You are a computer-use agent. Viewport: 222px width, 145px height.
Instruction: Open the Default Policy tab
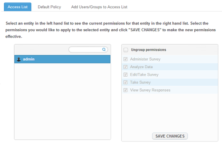(49, 7)
